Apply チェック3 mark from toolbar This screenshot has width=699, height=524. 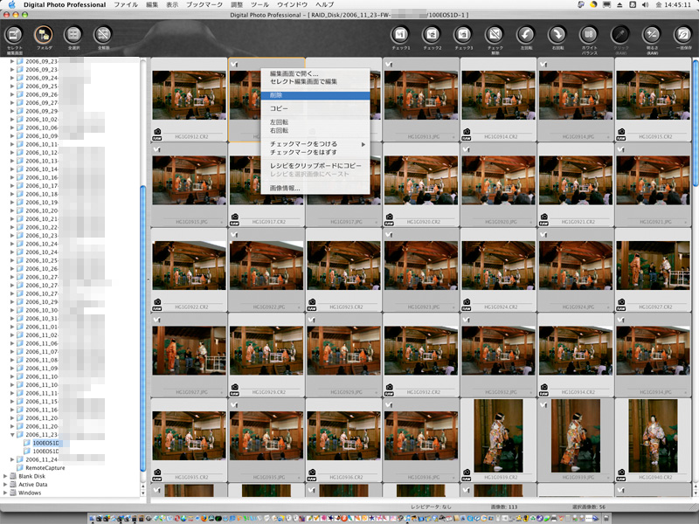[463, 35]
